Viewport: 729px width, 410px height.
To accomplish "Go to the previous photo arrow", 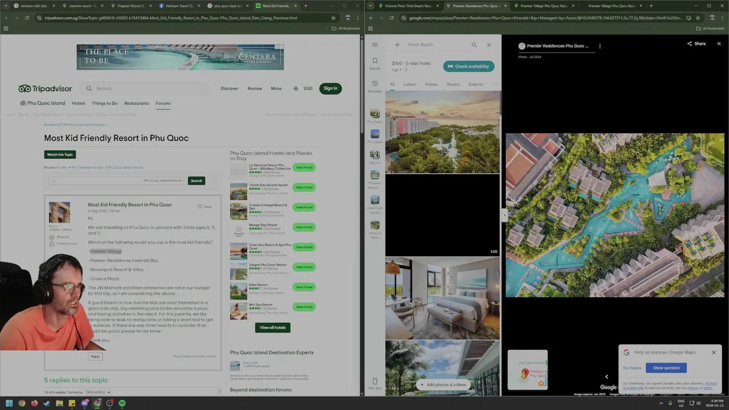I will tap(607, 376).
